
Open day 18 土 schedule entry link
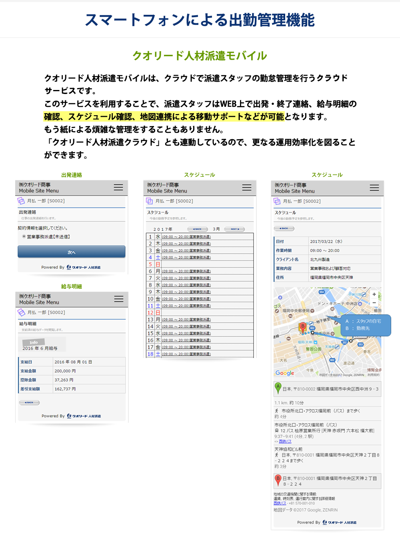coord(186,354)
